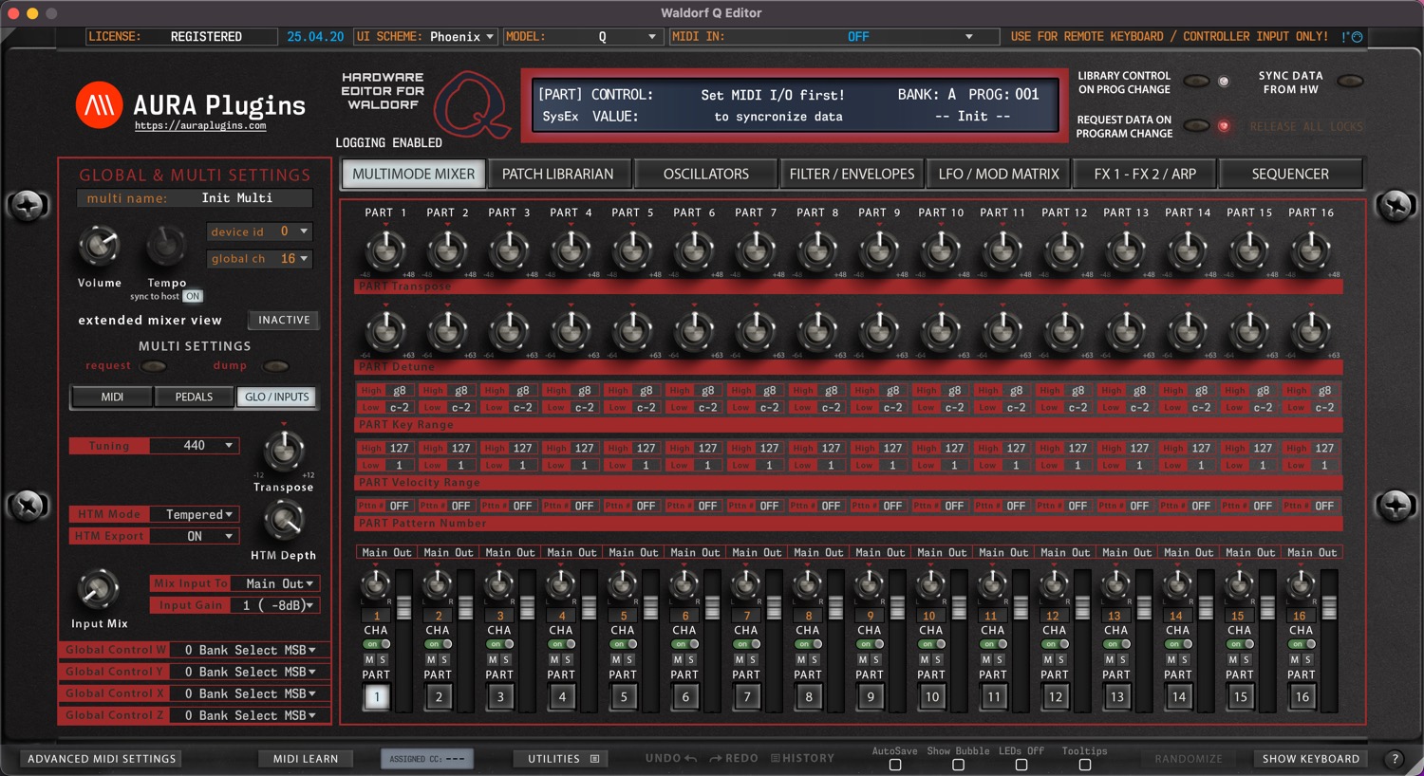Enable the Show Bubble checkbox

coord(958,765)
